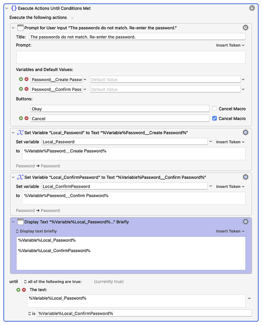262x325 pixels.
Task: Add variable after Password__Create Password row
Action: point(21,79)
